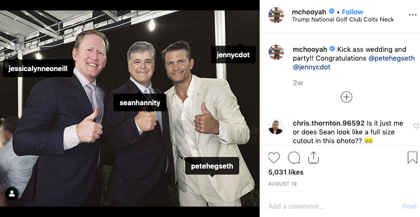Select the jessicalynneoneill photo tag
This screenshot has width=420, height=217.
tap(38, 68)
